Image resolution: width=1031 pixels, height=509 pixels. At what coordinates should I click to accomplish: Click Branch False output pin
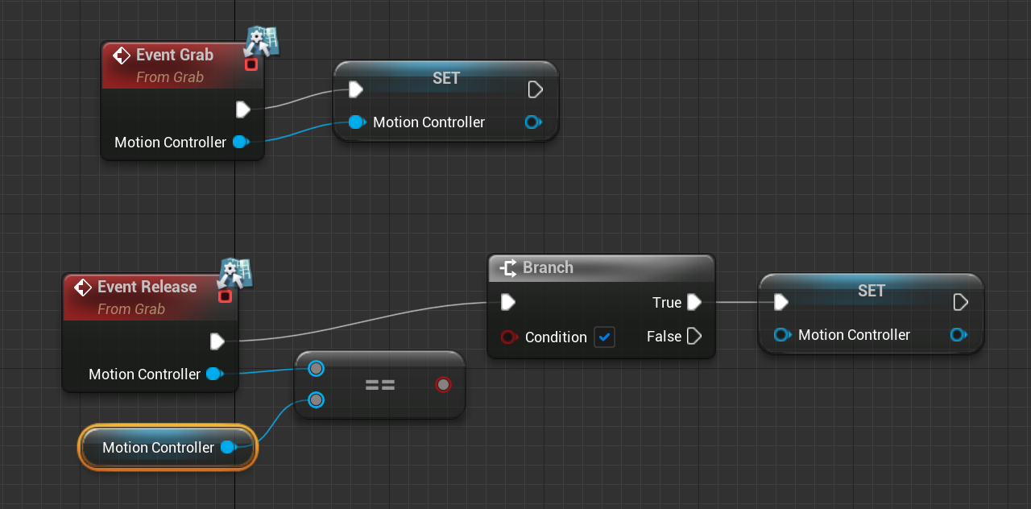coord(694,336)
